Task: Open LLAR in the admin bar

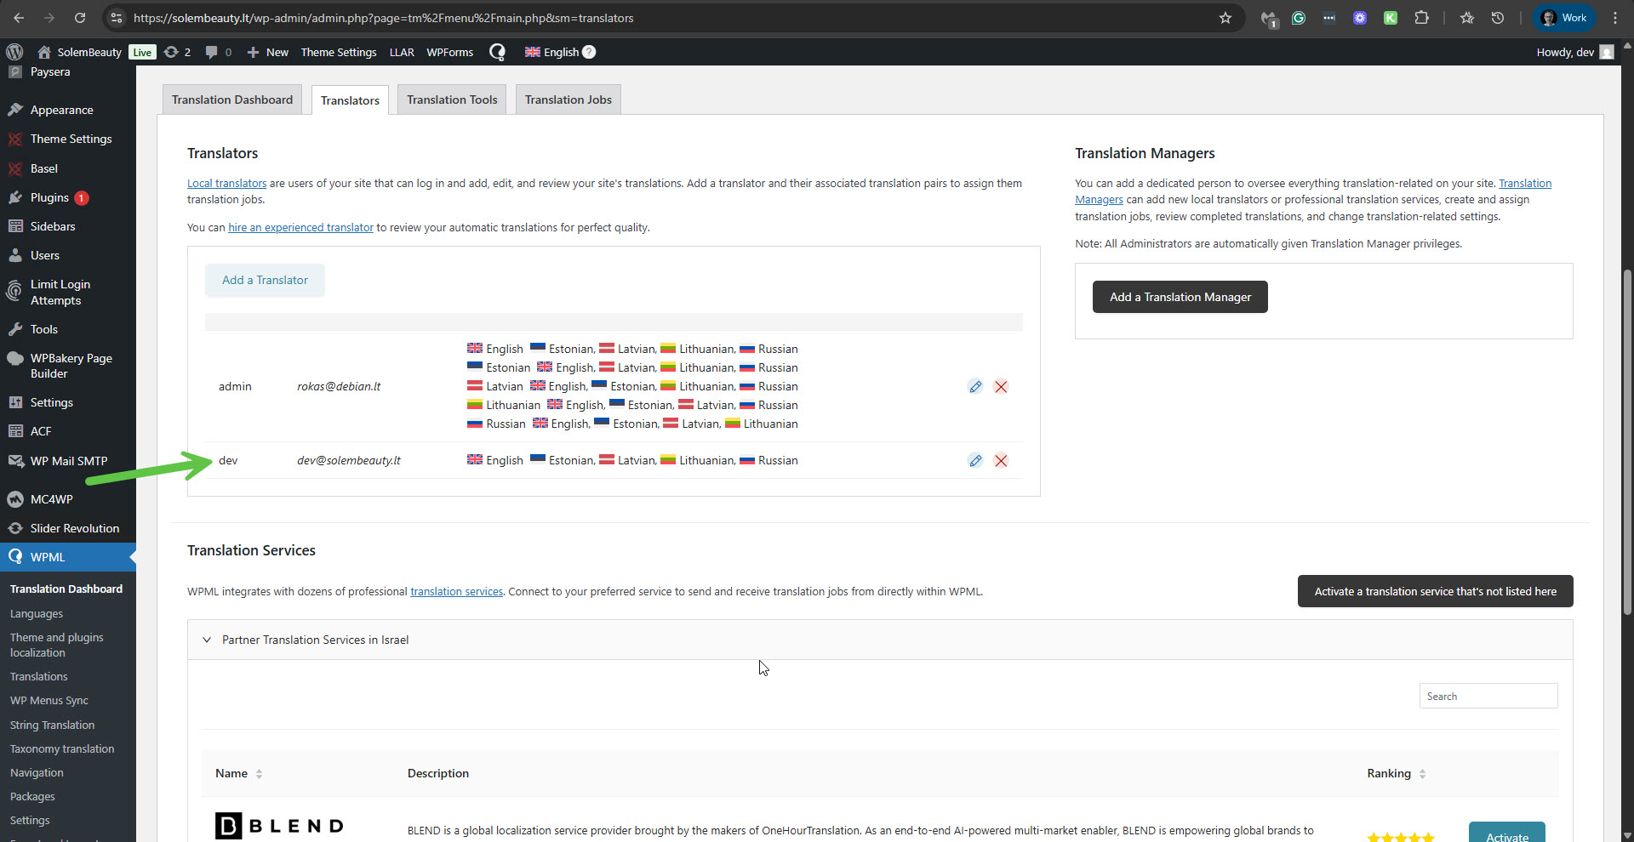Action: tap(402, 52)
